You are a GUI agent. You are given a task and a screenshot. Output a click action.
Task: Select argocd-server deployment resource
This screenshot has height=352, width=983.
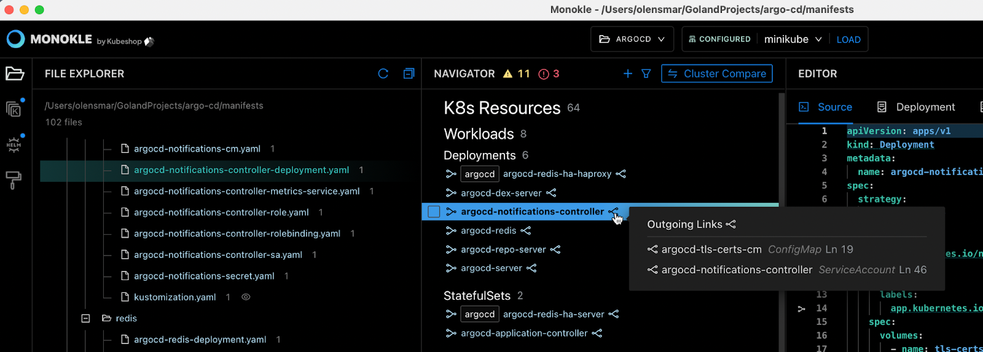coord(491,268)
